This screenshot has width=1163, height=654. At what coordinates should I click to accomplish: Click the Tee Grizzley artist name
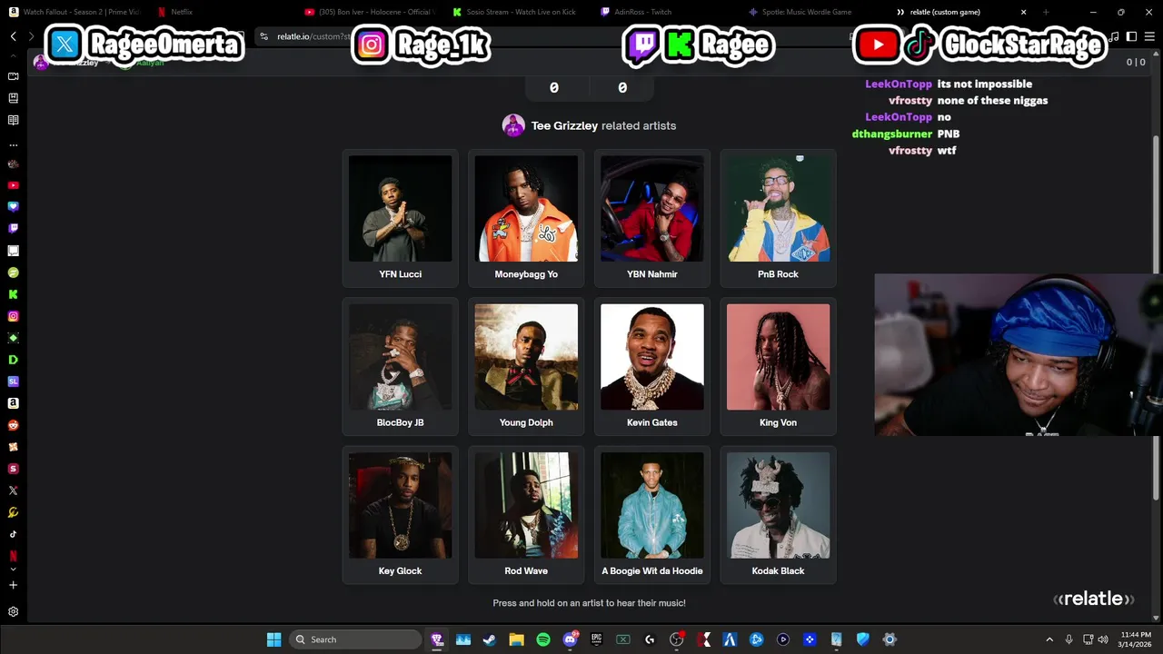[564, 125]
